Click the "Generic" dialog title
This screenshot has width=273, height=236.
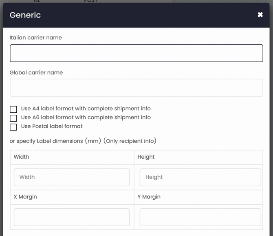25,15
